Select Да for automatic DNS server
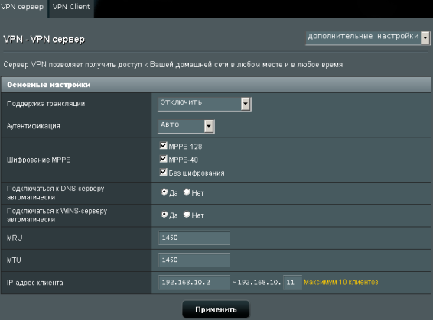This screenshot has height=320, width=433. coord(164,192)
